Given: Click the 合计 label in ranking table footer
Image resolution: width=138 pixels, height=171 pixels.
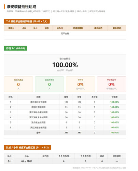Looking at the screenshot, I should click(x=38, y=133).
